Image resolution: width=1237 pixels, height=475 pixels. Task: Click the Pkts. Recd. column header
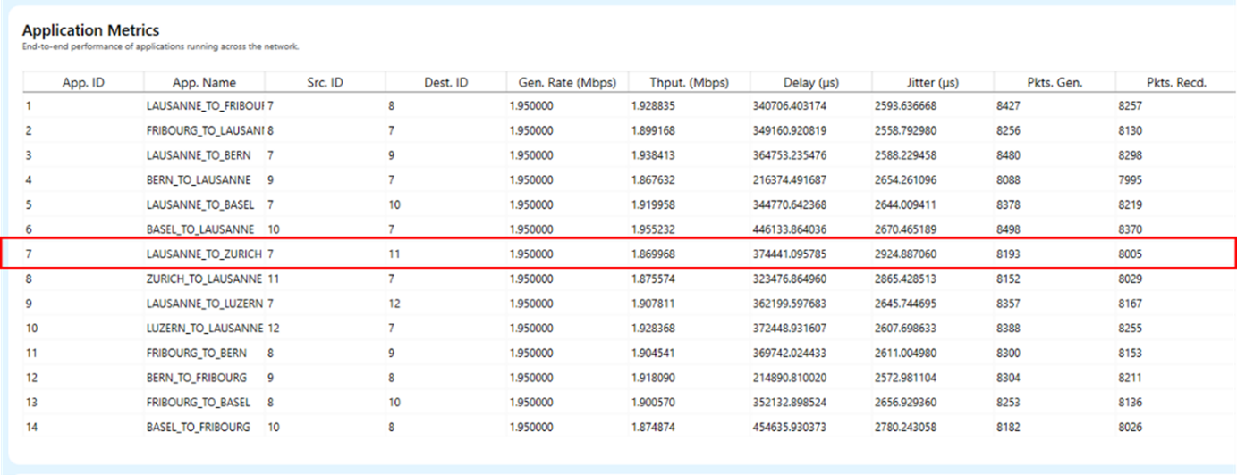pyautogui.click(x=1176, y=82)
